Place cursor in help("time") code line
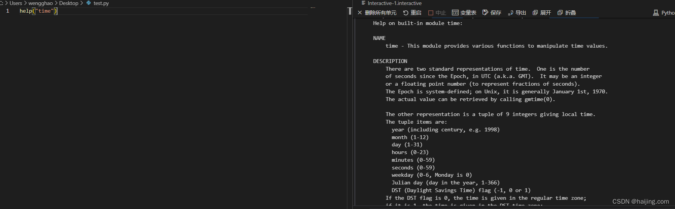 tap(38, 11)
